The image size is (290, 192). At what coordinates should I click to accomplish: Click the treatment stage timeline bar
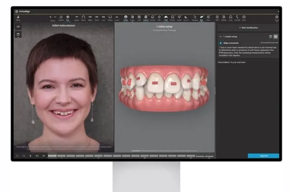pyautogui.click(x=130, y=156)
